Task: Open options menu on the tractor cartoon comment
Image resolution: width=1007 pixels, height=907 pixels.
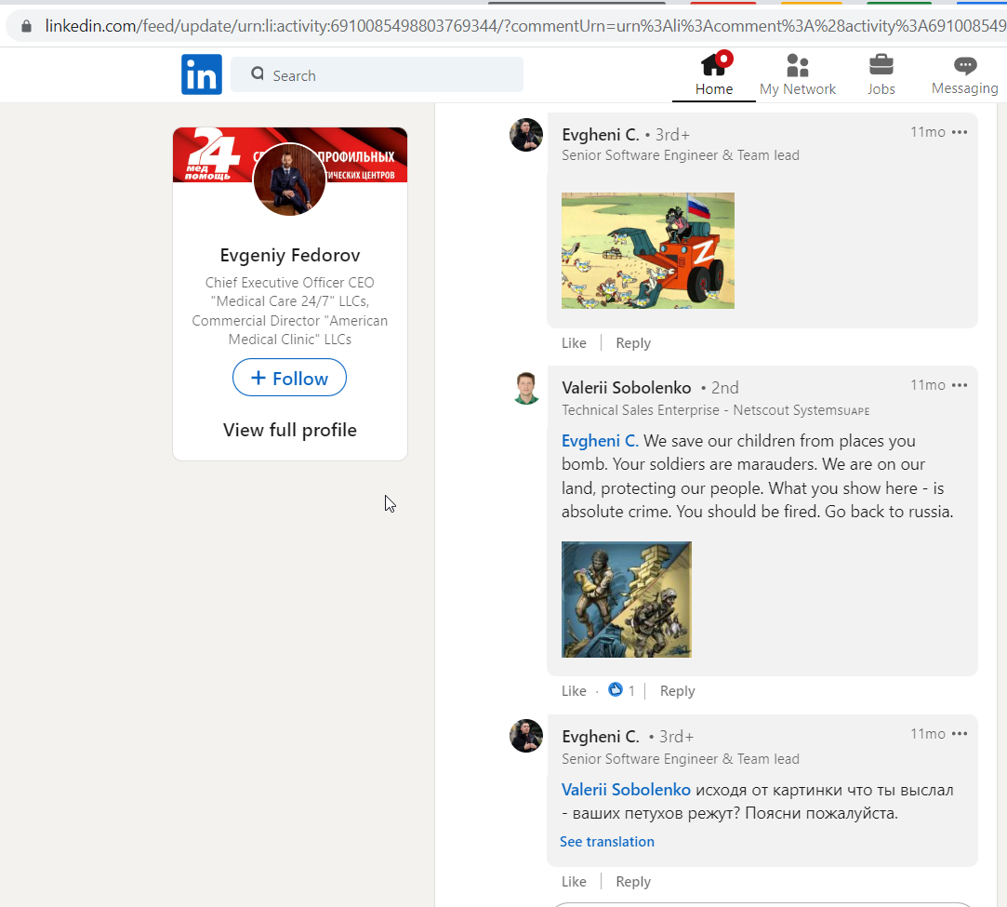Action: pos(960,132)
